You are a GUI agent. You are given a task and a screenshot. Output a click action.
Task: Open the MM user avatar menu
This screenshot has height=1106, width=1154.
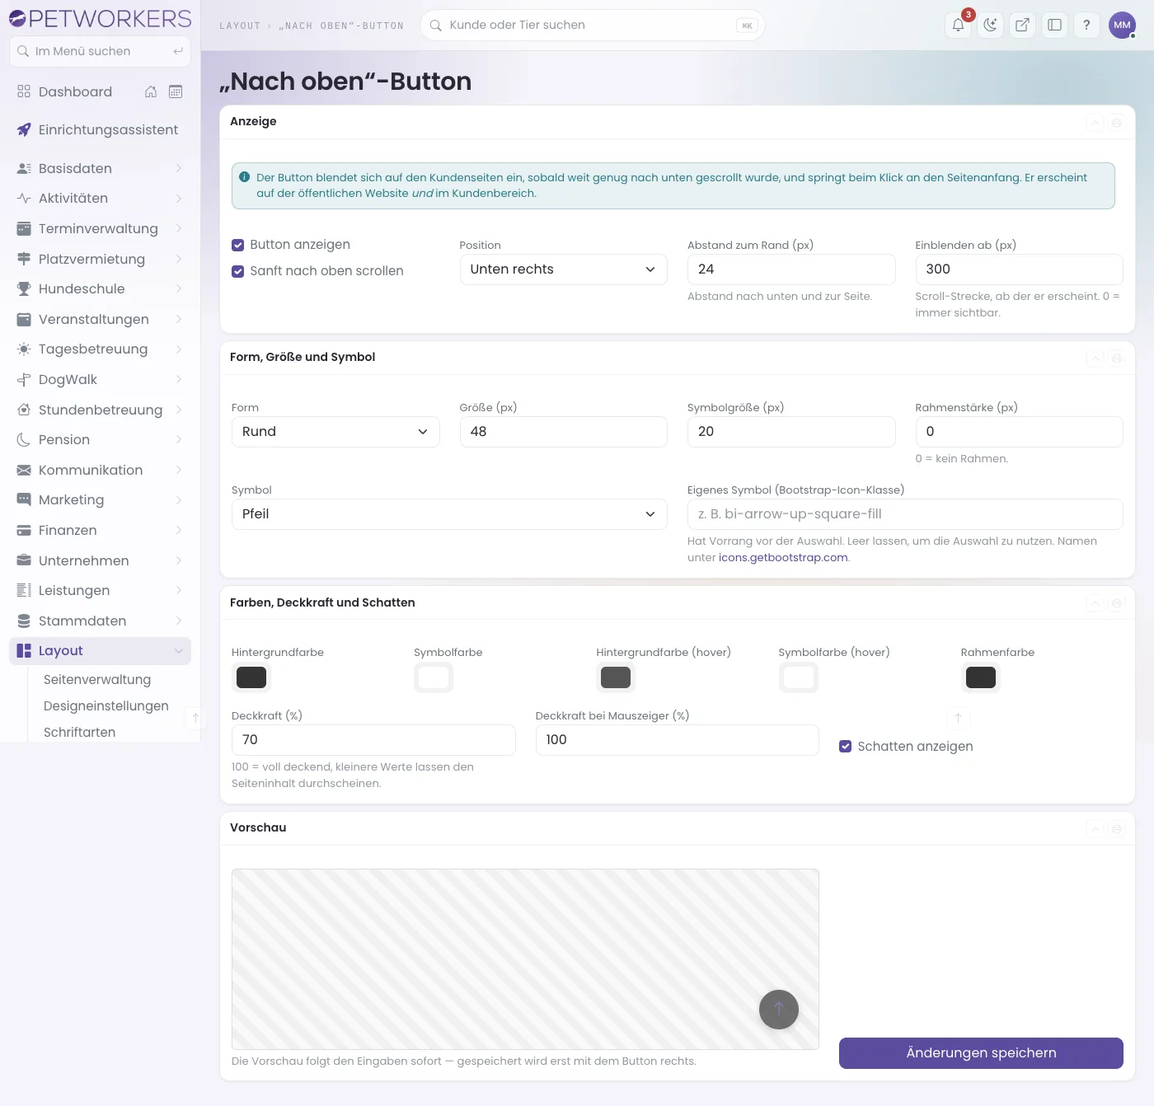click(x=1122, y=25)
